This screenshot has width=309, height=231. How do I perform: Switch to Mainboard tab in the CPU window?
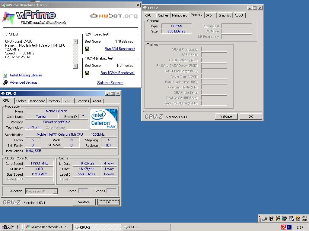[x=37, y=101]
